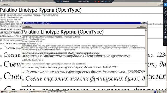Select the highlighter marker tool
Image resolution: width=167 pixels, height=93 pixels.
pyautogui.click(x=165, y=12)
